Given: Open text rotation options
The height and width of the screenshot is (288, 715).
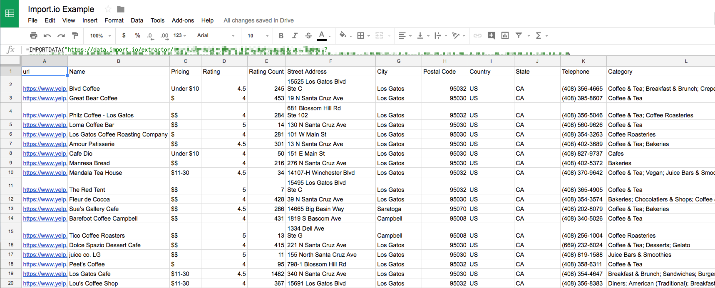Looking at the screenshot, I should tap(458, 35).
